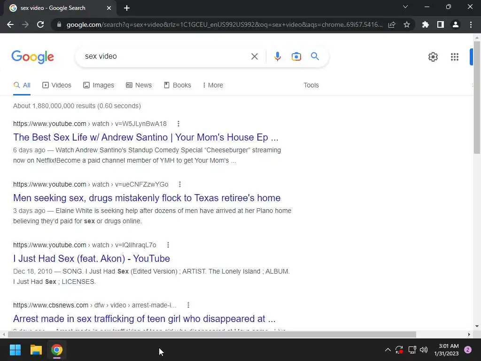Open notifications badge showing 2
The width and height of the screenshot is (481, 361).
pyautogui.click(x=468, y=350)
